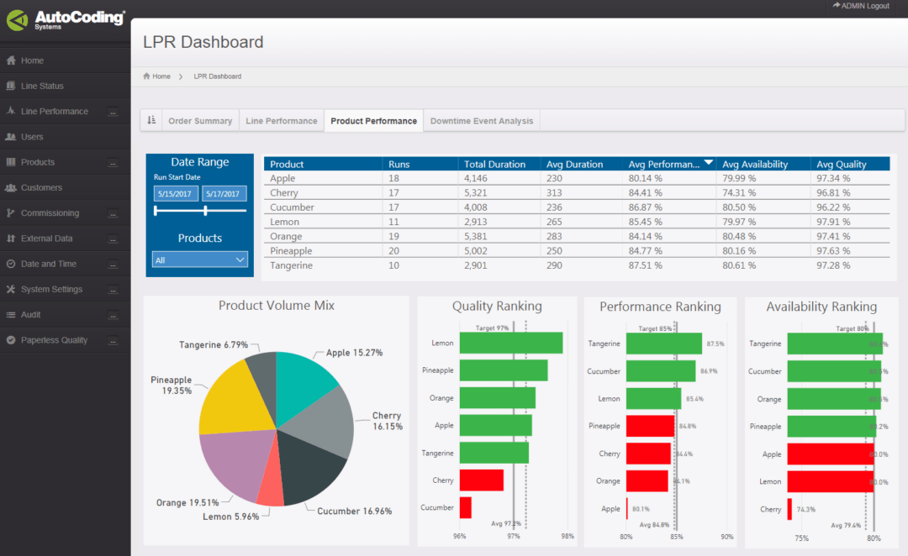The width and height of the screenshot is (908, 556).
Task: Sort table by Total Duration header
Action: click(499, 164)
